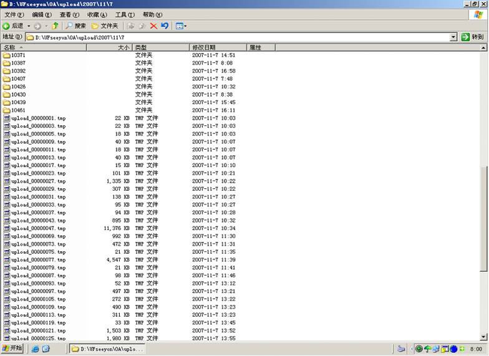Go up one folder level
This screenshot has height=356, width=489.
coord(55,26)
